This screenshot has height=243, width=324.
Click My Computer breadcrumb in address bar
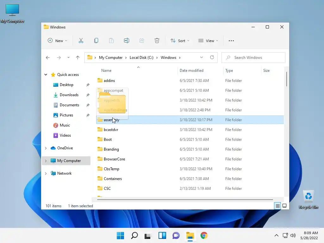111,58
